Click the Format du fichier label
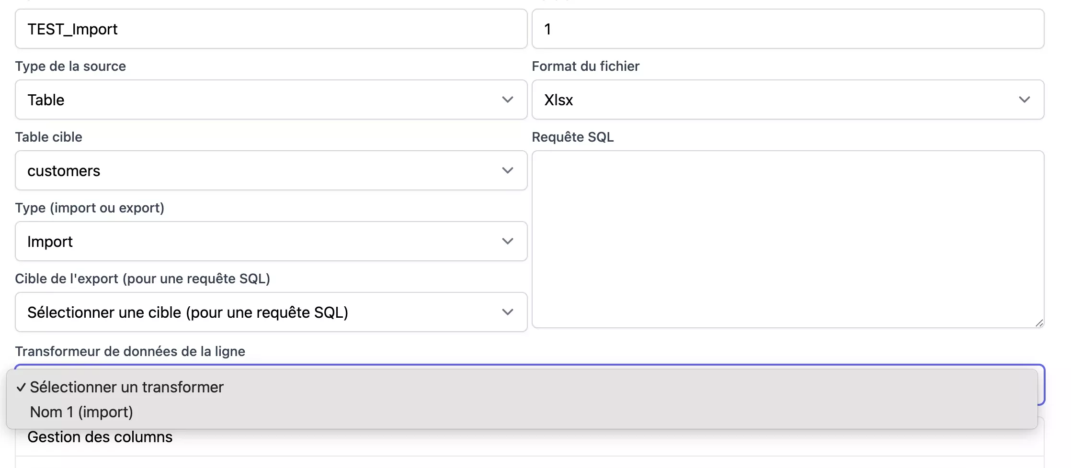Viewport: 1071px width, 468px height. (585, 66)
